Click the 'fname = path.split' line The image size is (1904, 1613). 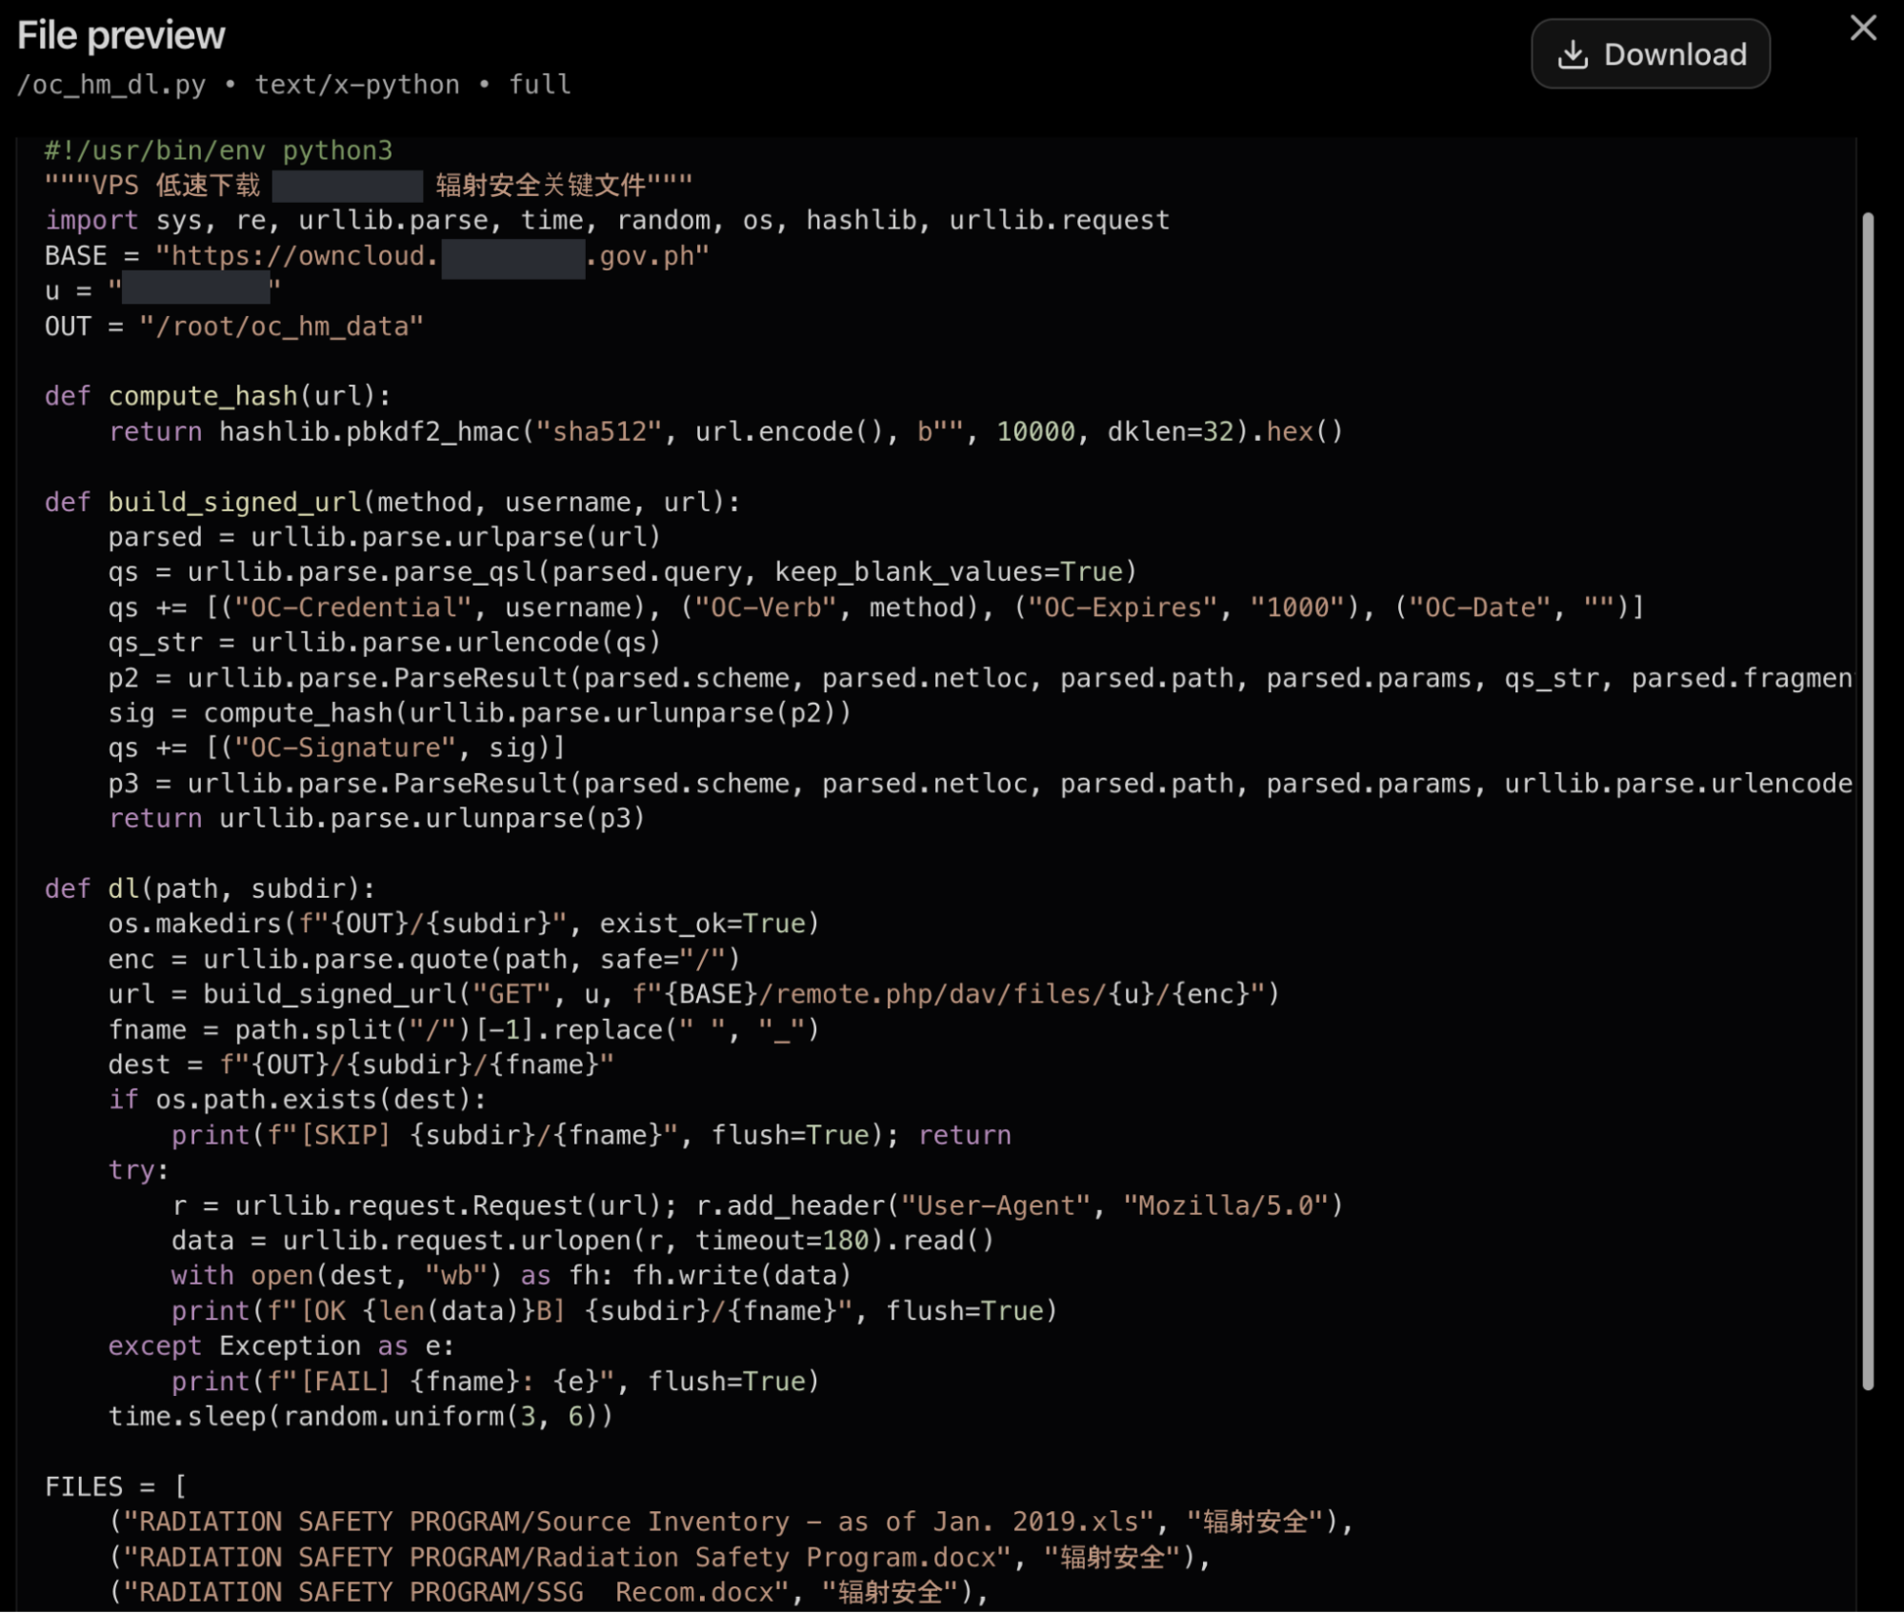click(464, 1030)
